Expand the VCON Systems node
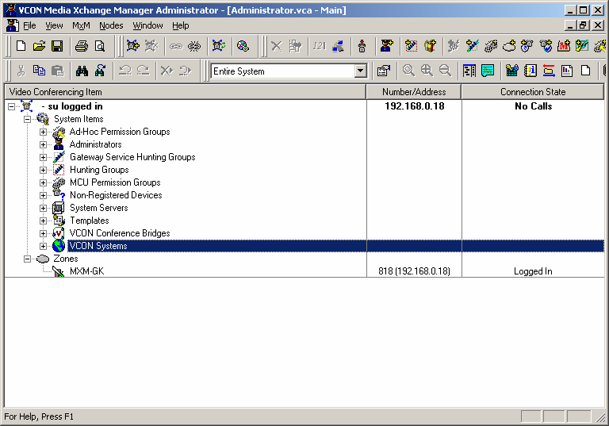This screenshot has width=609, height=426. 43,246
